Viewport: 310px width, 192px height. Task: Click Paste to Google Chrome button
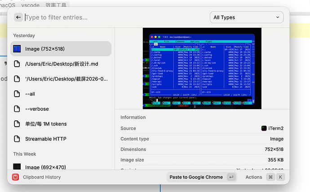point(202,177)
